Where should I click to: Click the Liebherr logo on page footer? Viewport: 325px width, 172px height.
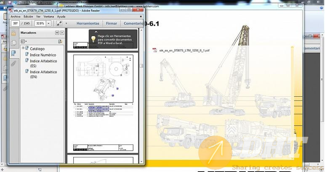click(x=80, y=149)
